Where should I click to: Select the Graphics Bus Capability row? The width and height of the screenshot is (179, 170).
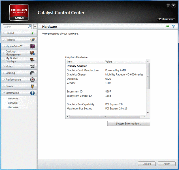(106, 104)
